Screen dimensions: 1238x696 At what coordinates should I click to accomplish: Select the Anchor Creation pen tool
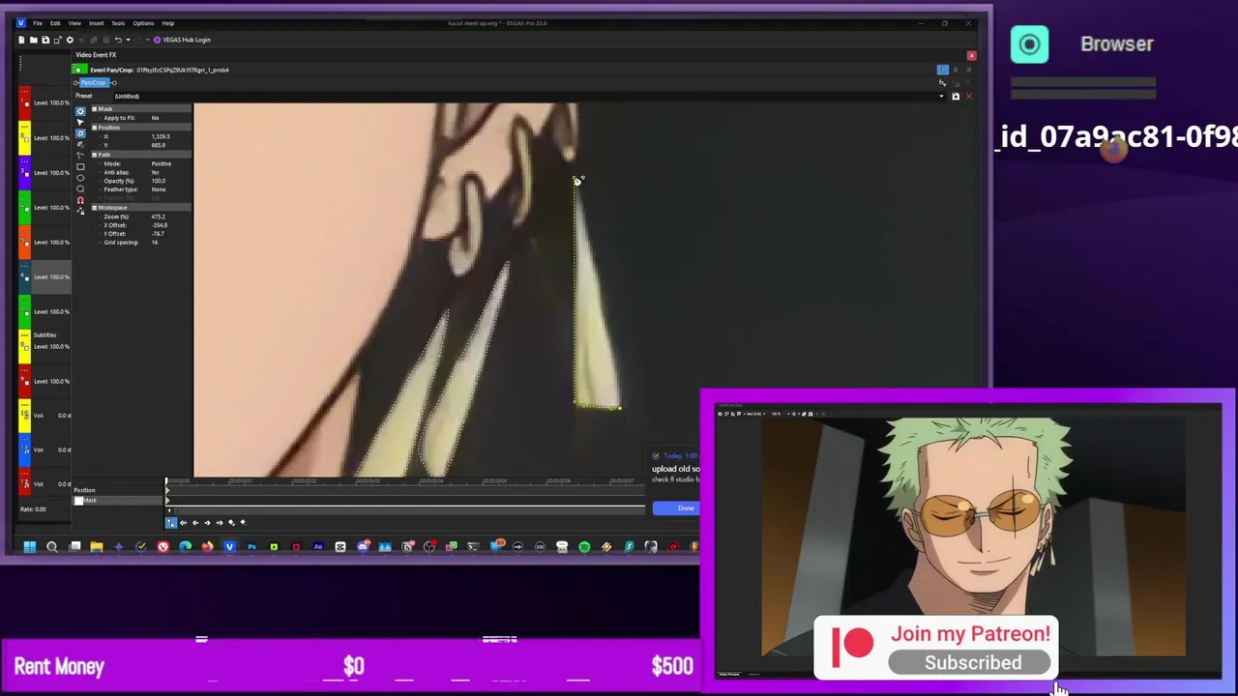click(x=80, y=133)
